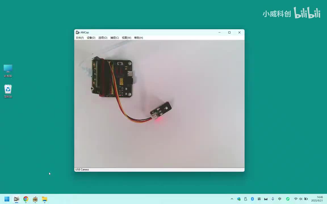This screenshot has width=327, height=204.
Task: Switch input method via 中 indicator
Action: pos(280,199)
